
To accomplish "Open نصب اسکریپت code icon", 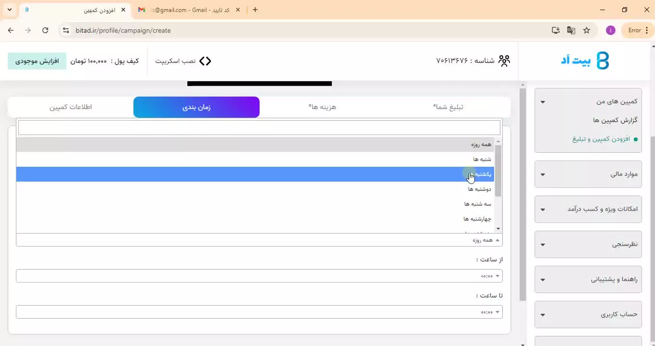I will [205, 61].
